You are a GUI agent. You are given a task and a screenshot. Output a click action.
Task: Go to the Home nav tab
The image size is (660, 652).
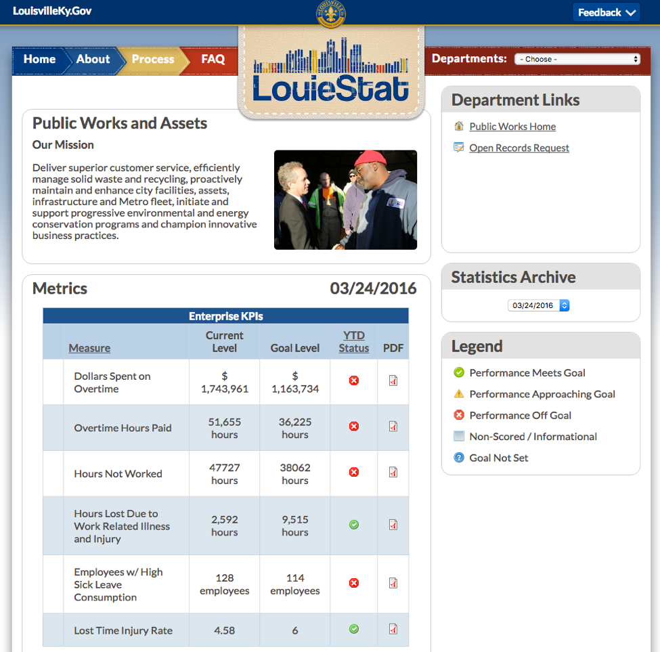pos(39,60)
